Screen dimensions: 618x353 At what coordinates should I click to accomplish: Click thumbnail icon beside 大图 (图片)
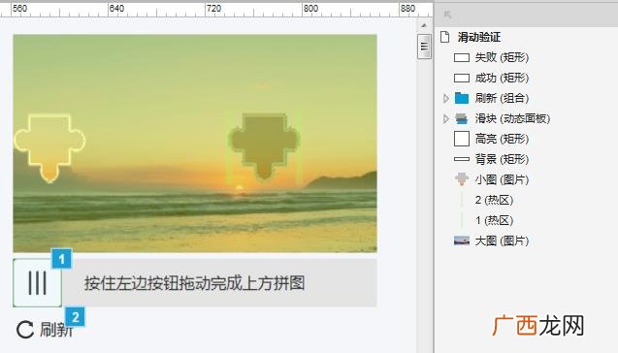(462, 241)
